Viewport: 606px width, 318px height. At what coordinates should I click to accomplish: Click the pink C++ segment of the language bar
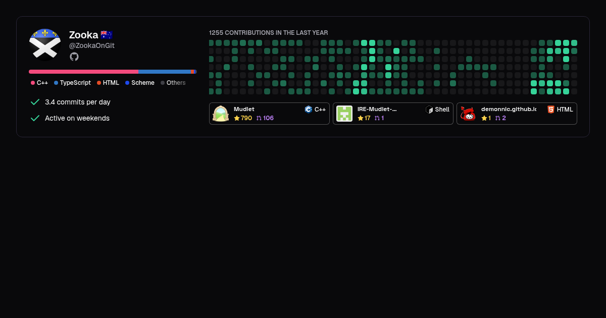pos(83,72)
